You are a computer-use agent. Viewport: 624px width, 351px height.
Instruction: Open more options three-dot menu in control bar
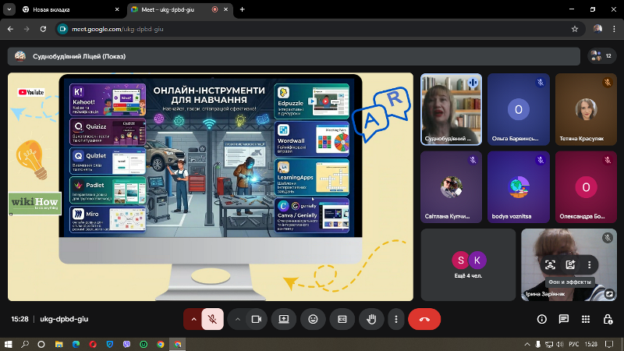coord(396,319)
